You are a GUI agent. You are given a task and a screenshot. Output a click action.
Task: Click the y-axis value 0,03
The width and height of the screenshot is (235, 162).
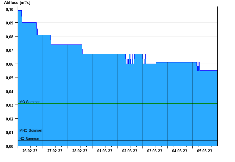[x=10, y=105]
